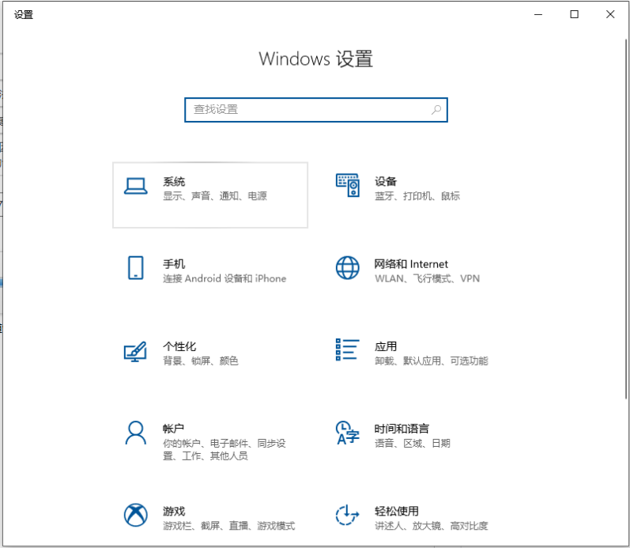630x548 pixels.
Task: Click the 网络和 Internet globe icon
Action: [348, 268]
